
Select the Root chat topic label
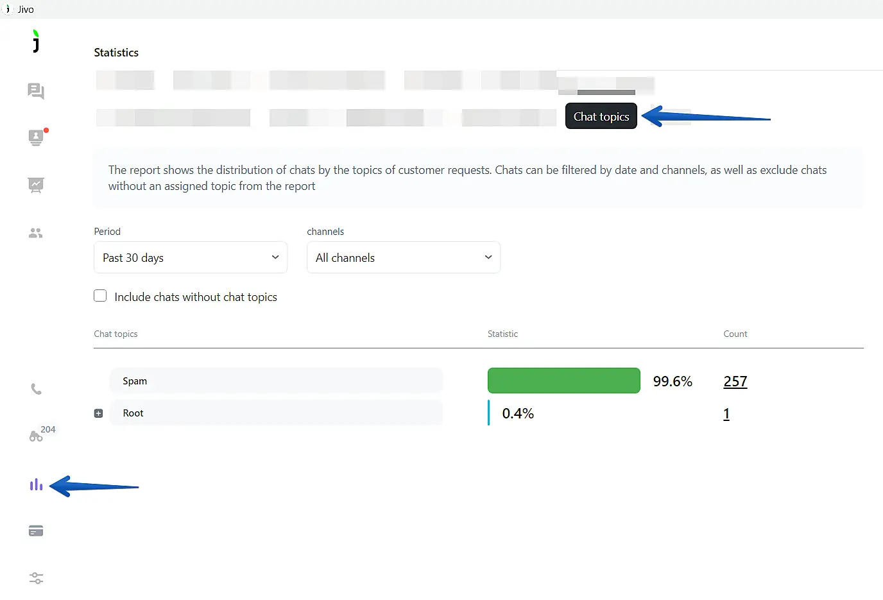(133, 413)
